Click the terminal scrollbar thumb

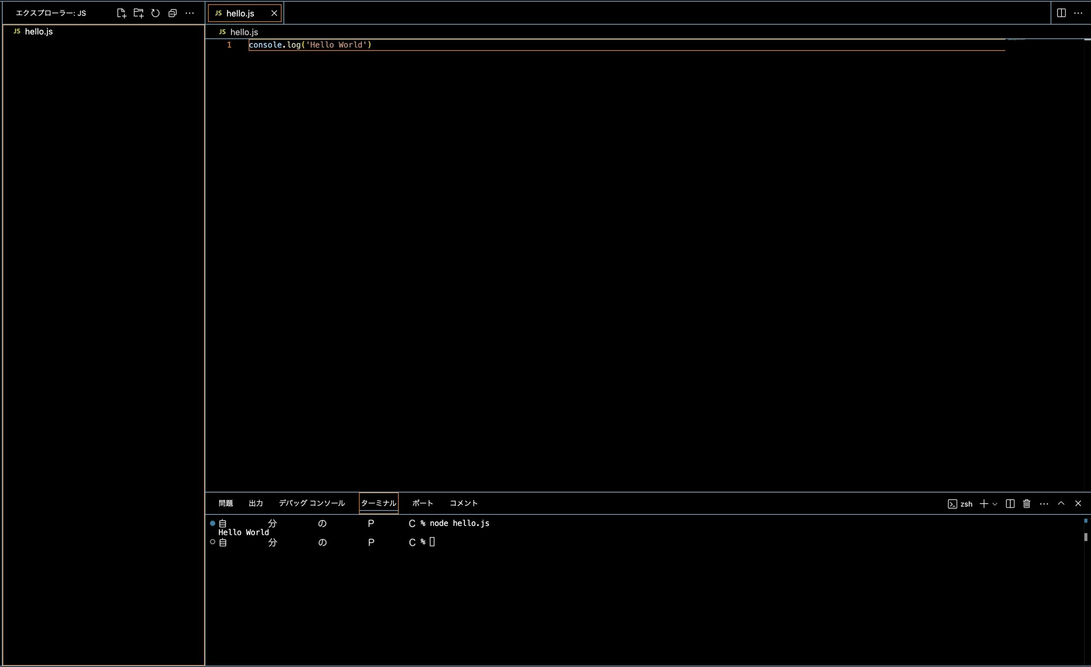coord(1086,537)
